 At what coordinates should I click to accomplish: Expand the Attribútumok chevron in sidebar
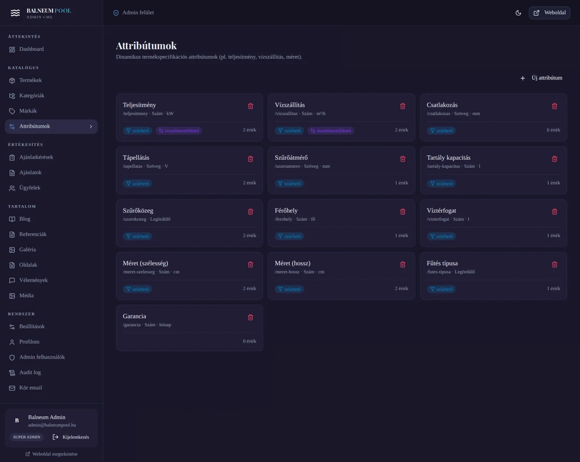[x=91, y=126]
